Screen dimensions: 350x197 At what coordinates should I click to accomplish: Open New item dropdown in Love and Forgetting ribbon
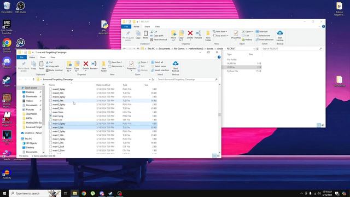(115, 62)
